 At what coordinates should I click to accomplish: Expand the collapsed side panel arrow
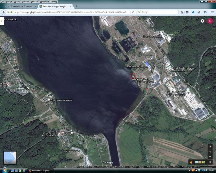point(2,21)
